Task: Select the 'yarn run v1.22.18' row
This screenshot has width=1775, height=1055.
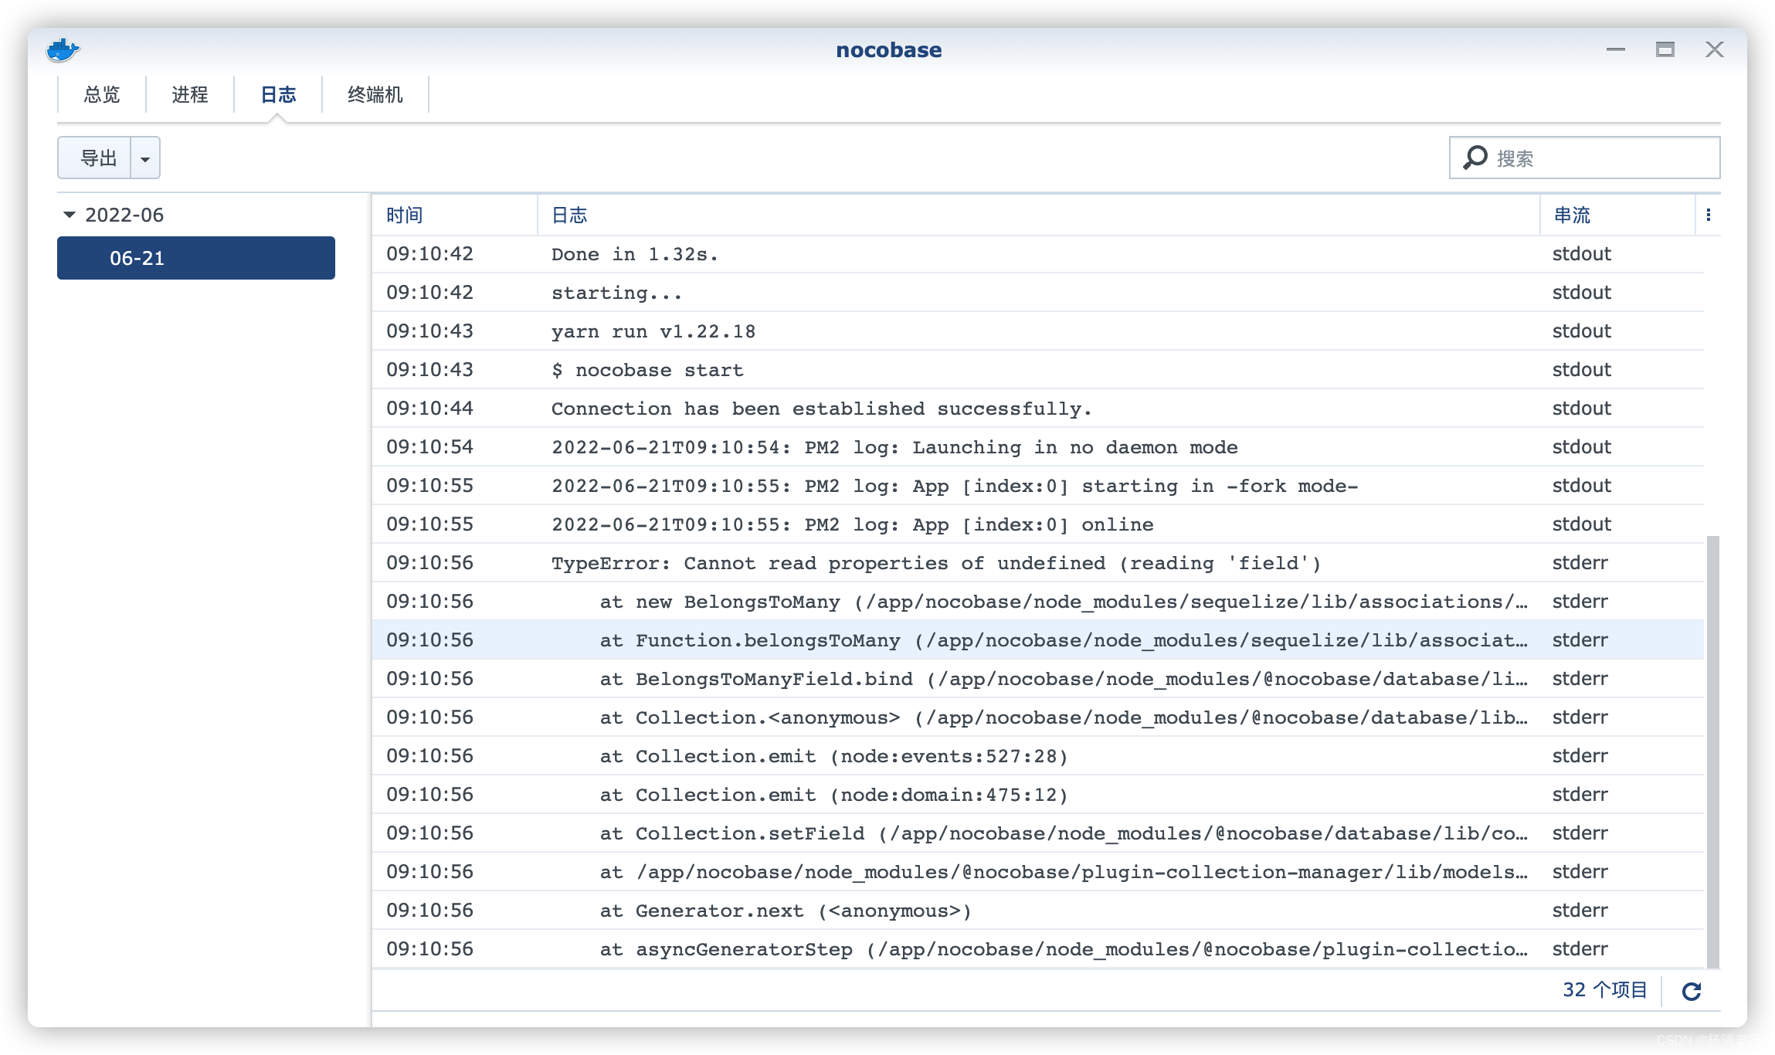Action: (1038, 331)
